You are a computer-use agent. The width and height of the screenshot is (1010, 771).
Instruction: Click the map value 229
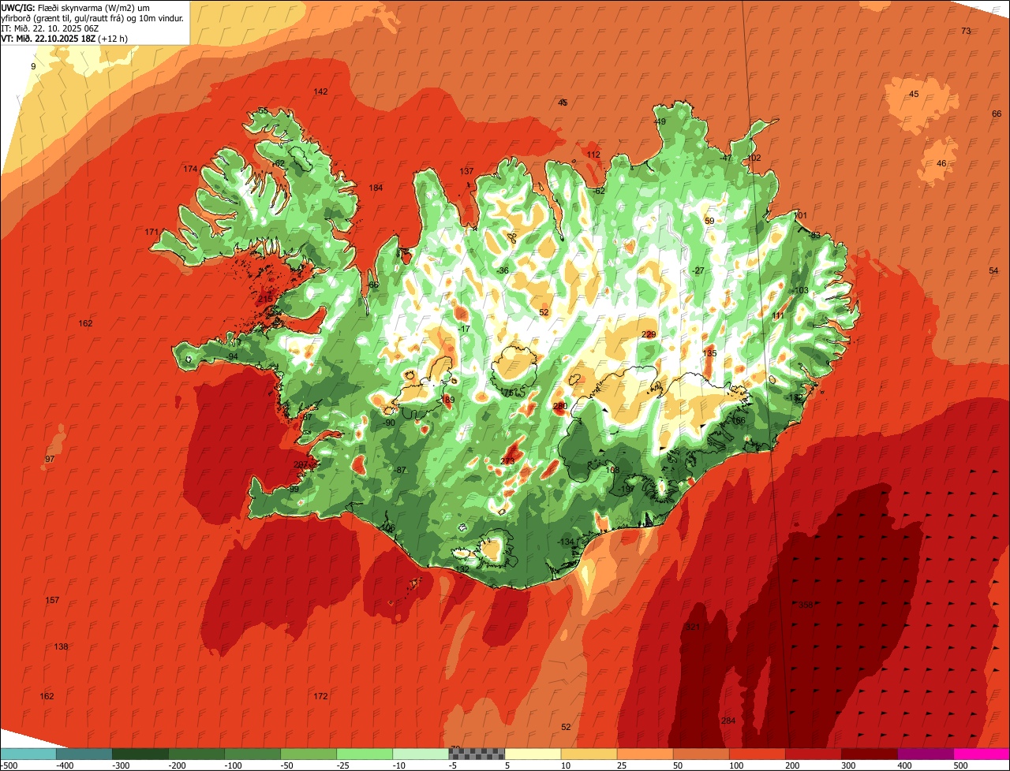649,334
